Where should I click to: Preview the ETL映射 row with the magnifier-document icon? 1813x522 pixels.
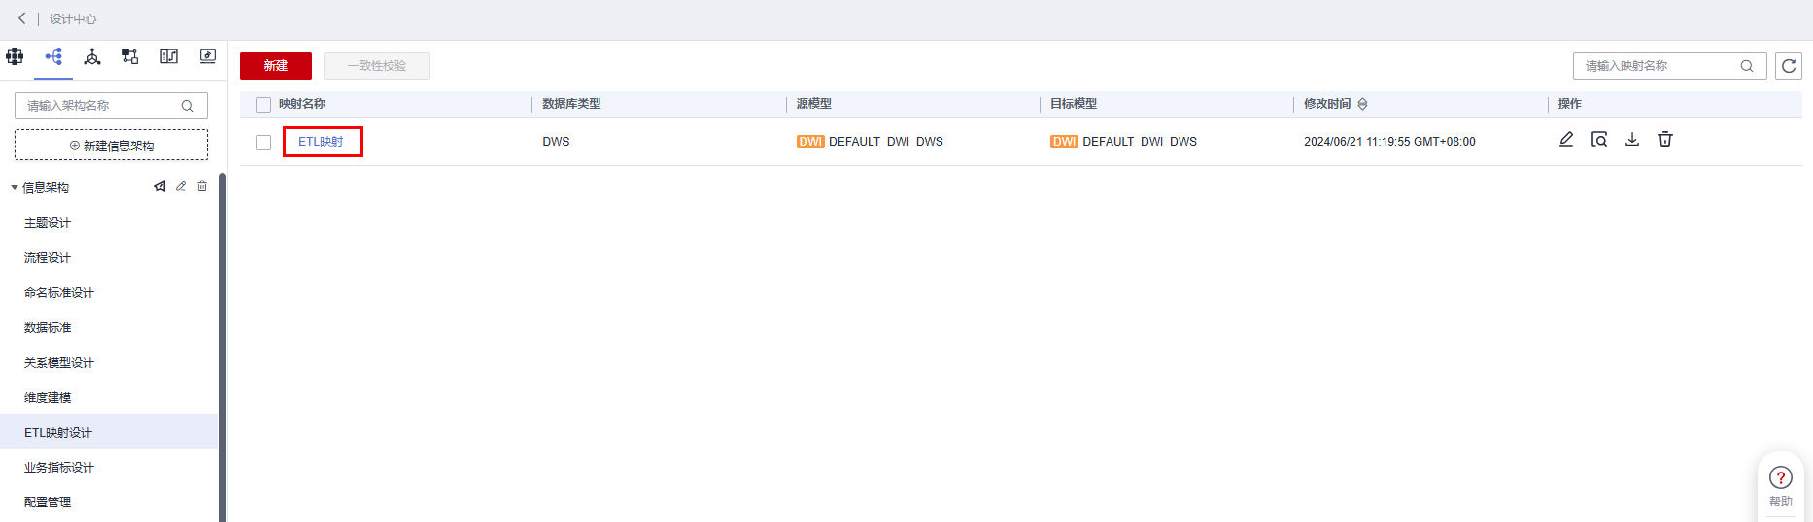(x=1599, y=140)
